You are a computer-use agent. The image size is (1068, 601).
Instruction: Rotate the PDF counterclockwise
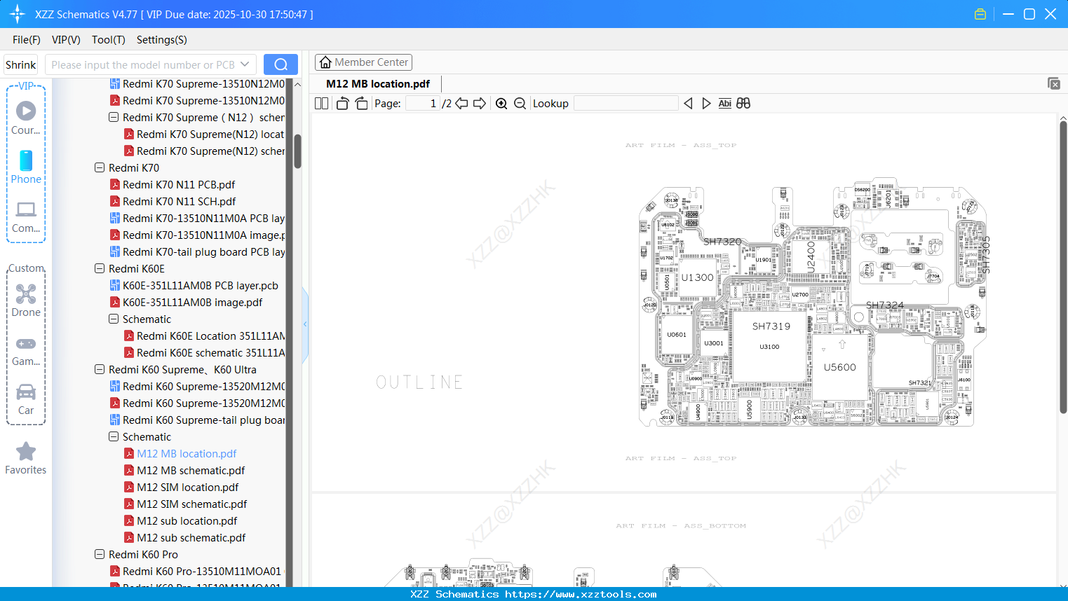point(342,103)
